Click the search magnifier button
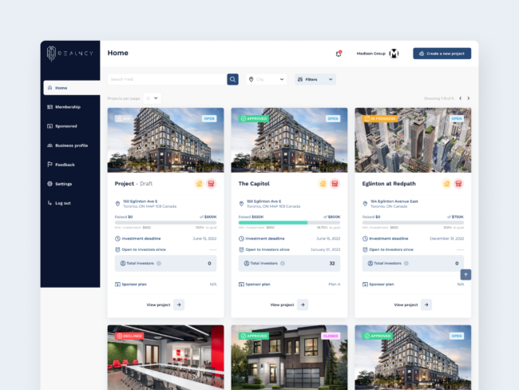Image resolution: width=519 pixels, height=390 pixels. click(232, 79)
